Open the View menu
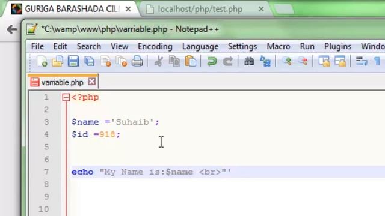 pyautogui.click(x=119, y=46)
